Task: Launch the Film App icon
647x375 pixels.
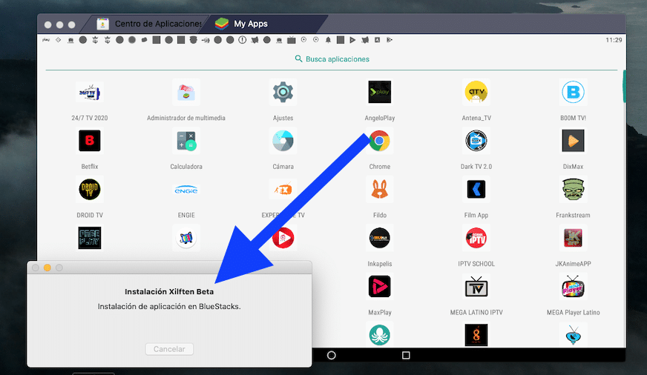Action: click(x=476, y=190)
